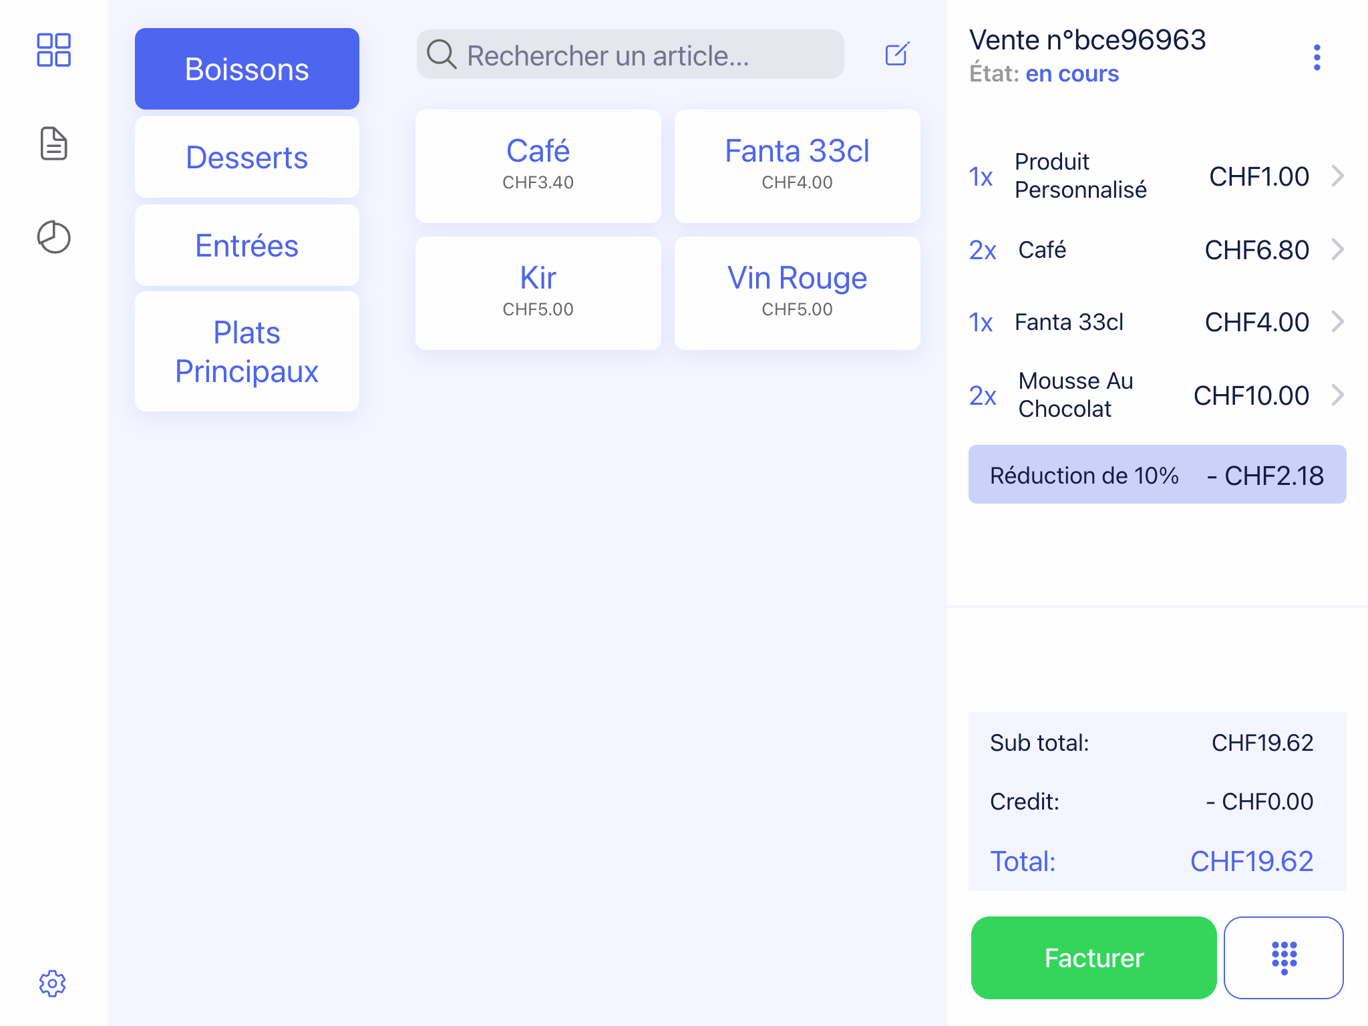Click the search magnifier icon
The height and width of the screenshot is (1026, 1368).
442,54
